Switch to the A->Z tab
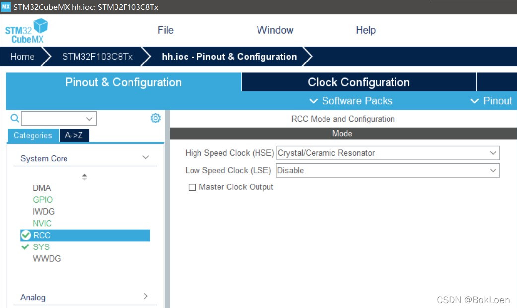This screenshot has width=517, height=308. click(74, 135)
